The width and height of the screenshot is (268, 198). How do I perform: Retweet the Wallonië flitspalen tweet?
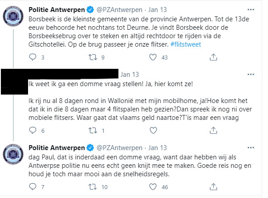(93, 131)
